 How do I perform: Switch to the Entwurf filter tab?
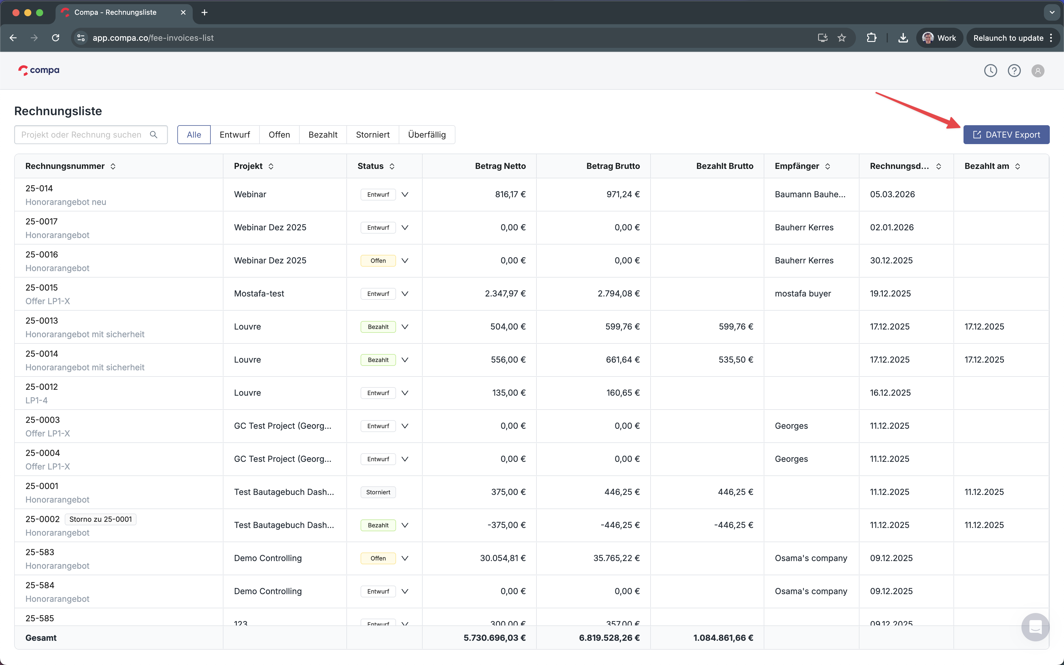[x=235, y=135]
